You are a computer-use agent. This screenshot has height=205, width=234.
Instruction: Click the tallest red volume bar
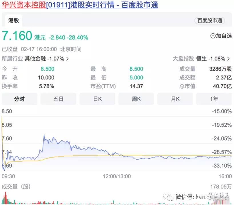tap(5, 198)
